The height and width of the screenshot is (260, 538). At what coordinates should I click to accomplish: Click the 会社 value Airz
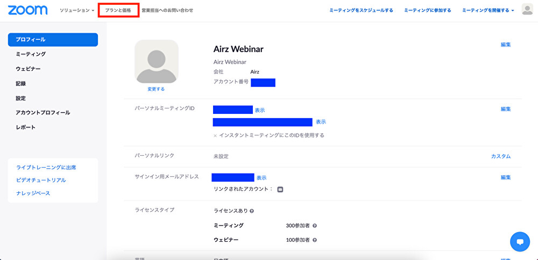255,72
